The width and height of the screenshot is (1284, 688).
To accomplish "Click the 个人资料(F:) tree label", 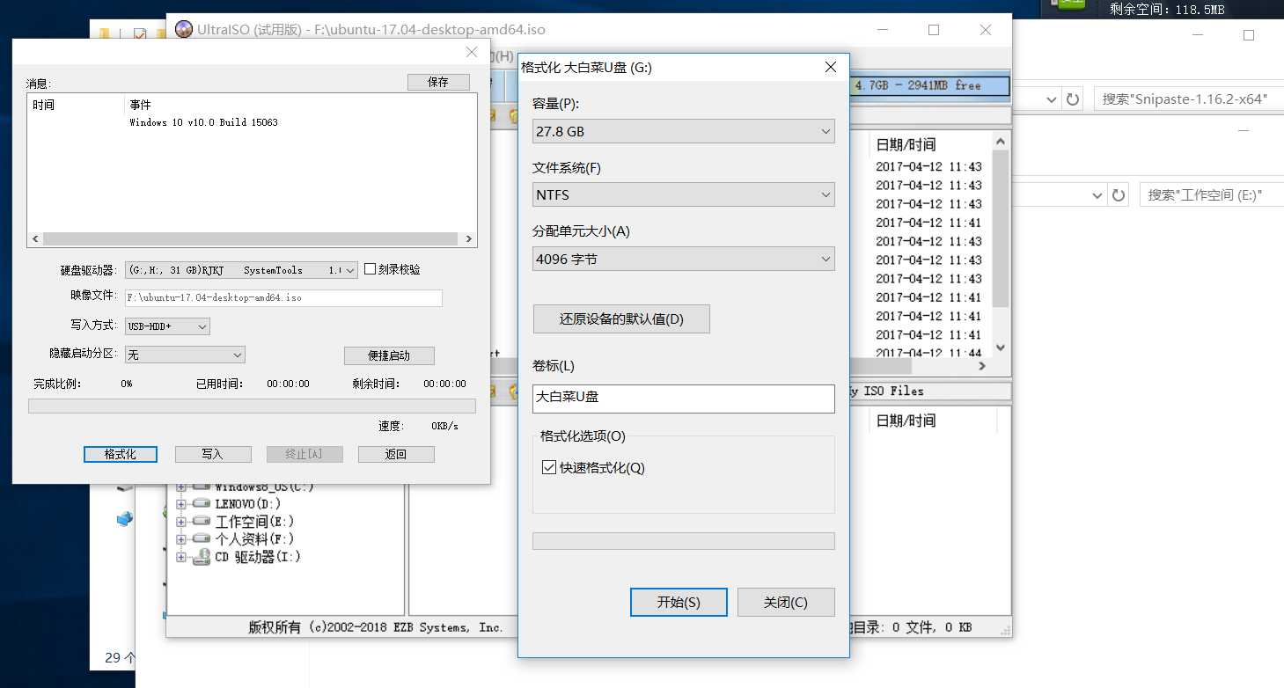I will (254, 539).
